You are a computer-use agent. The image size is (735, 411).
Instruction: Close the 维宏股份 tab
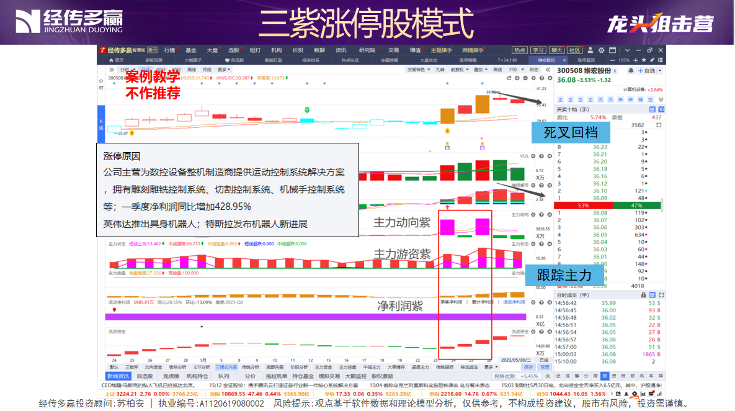(564, 60)
